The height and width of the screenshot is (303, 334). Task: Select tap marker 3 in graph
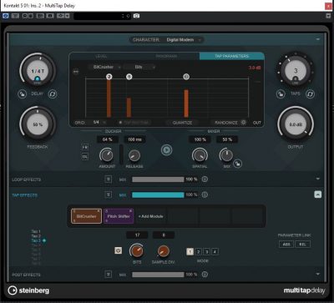[x=186, y=77]
